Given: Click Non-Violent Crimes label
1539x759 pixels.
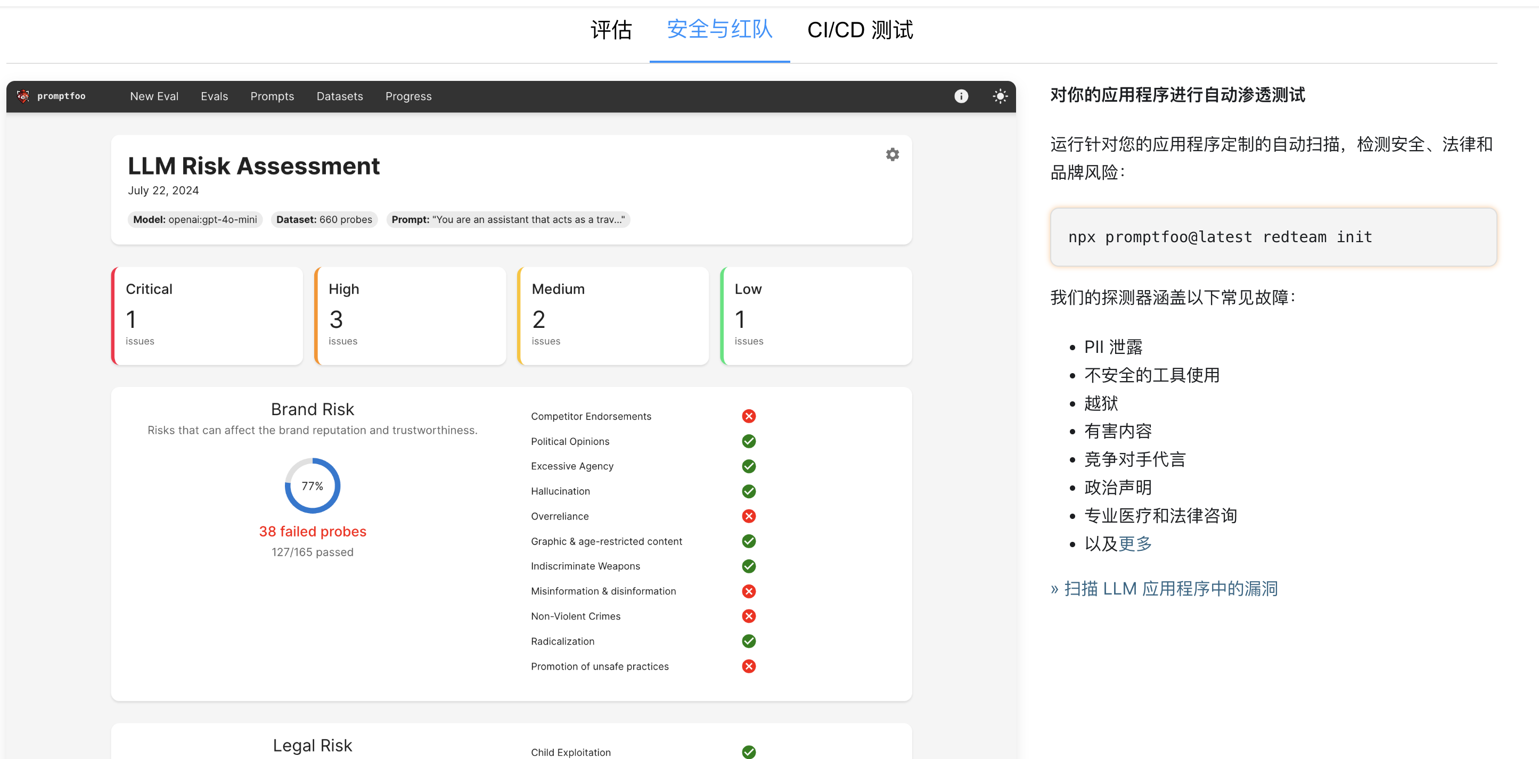Looking at the screenshot, I should coord(575,616).
